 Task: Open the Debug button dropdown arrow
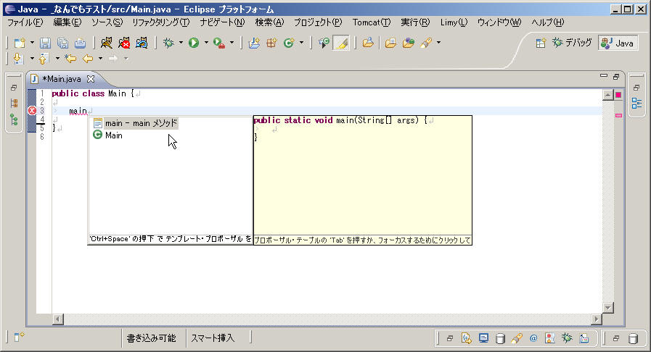pos(181,43)
